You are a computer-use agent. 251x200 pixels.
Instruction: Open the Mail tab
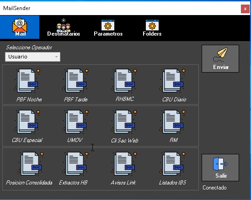[20, 27]
